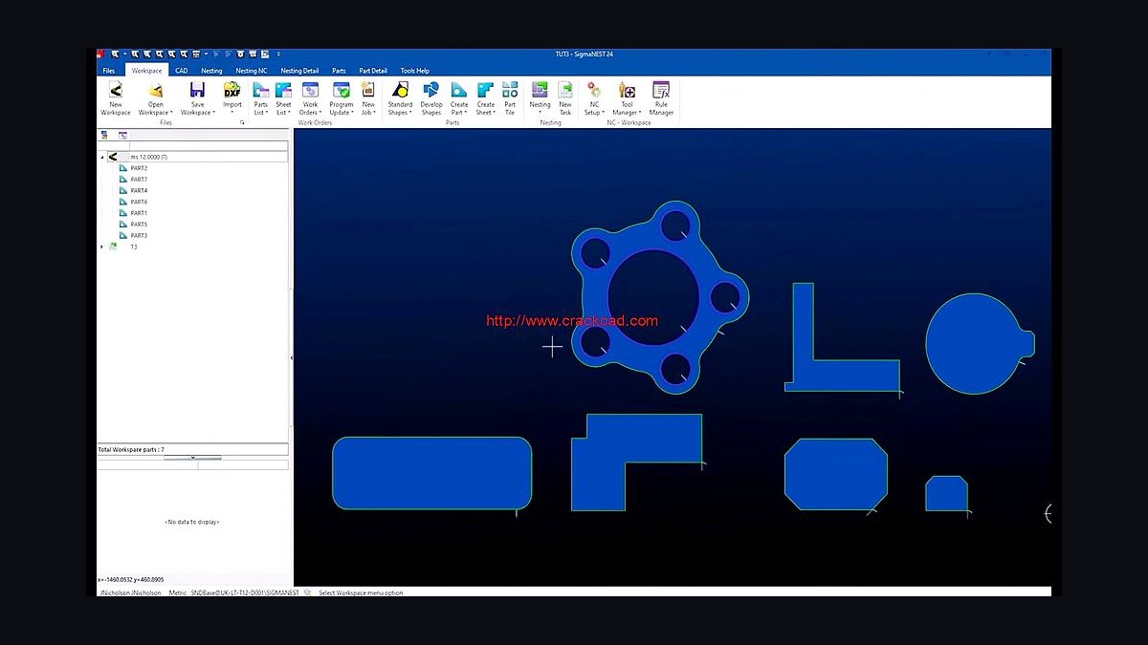The height and width of the screenshot is (645, 1148).
Task: Select PART5 in the tree
Action: (x=139, y=225)
